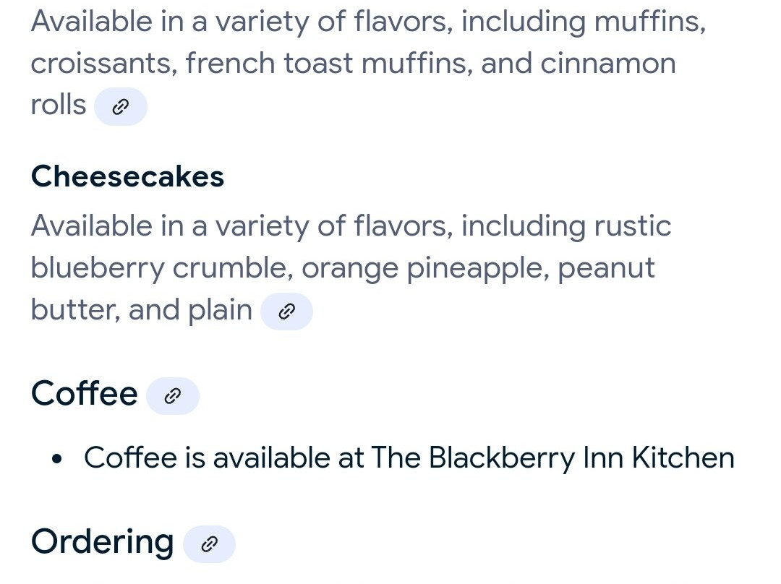Viewport: 781px width, 584px height.
Task: Click the Ordering section heading
Action: (103, 543)
